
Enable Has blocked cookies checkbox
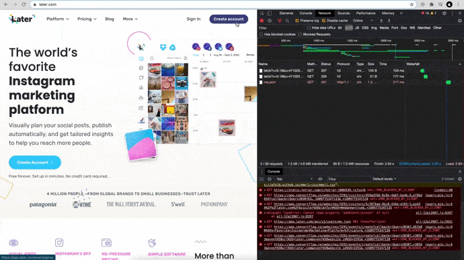pos(261,34)
